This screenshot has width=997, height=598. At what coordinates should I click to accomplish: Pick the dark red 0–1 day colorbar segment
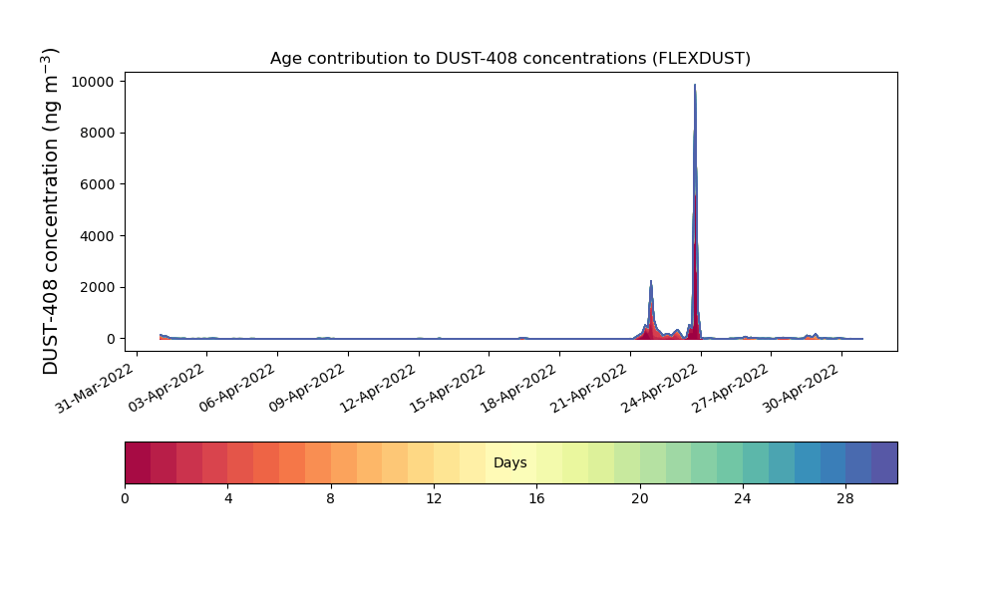(138, 463)
